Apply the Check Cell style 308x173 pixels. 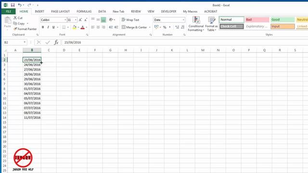[x=231, y=26]
